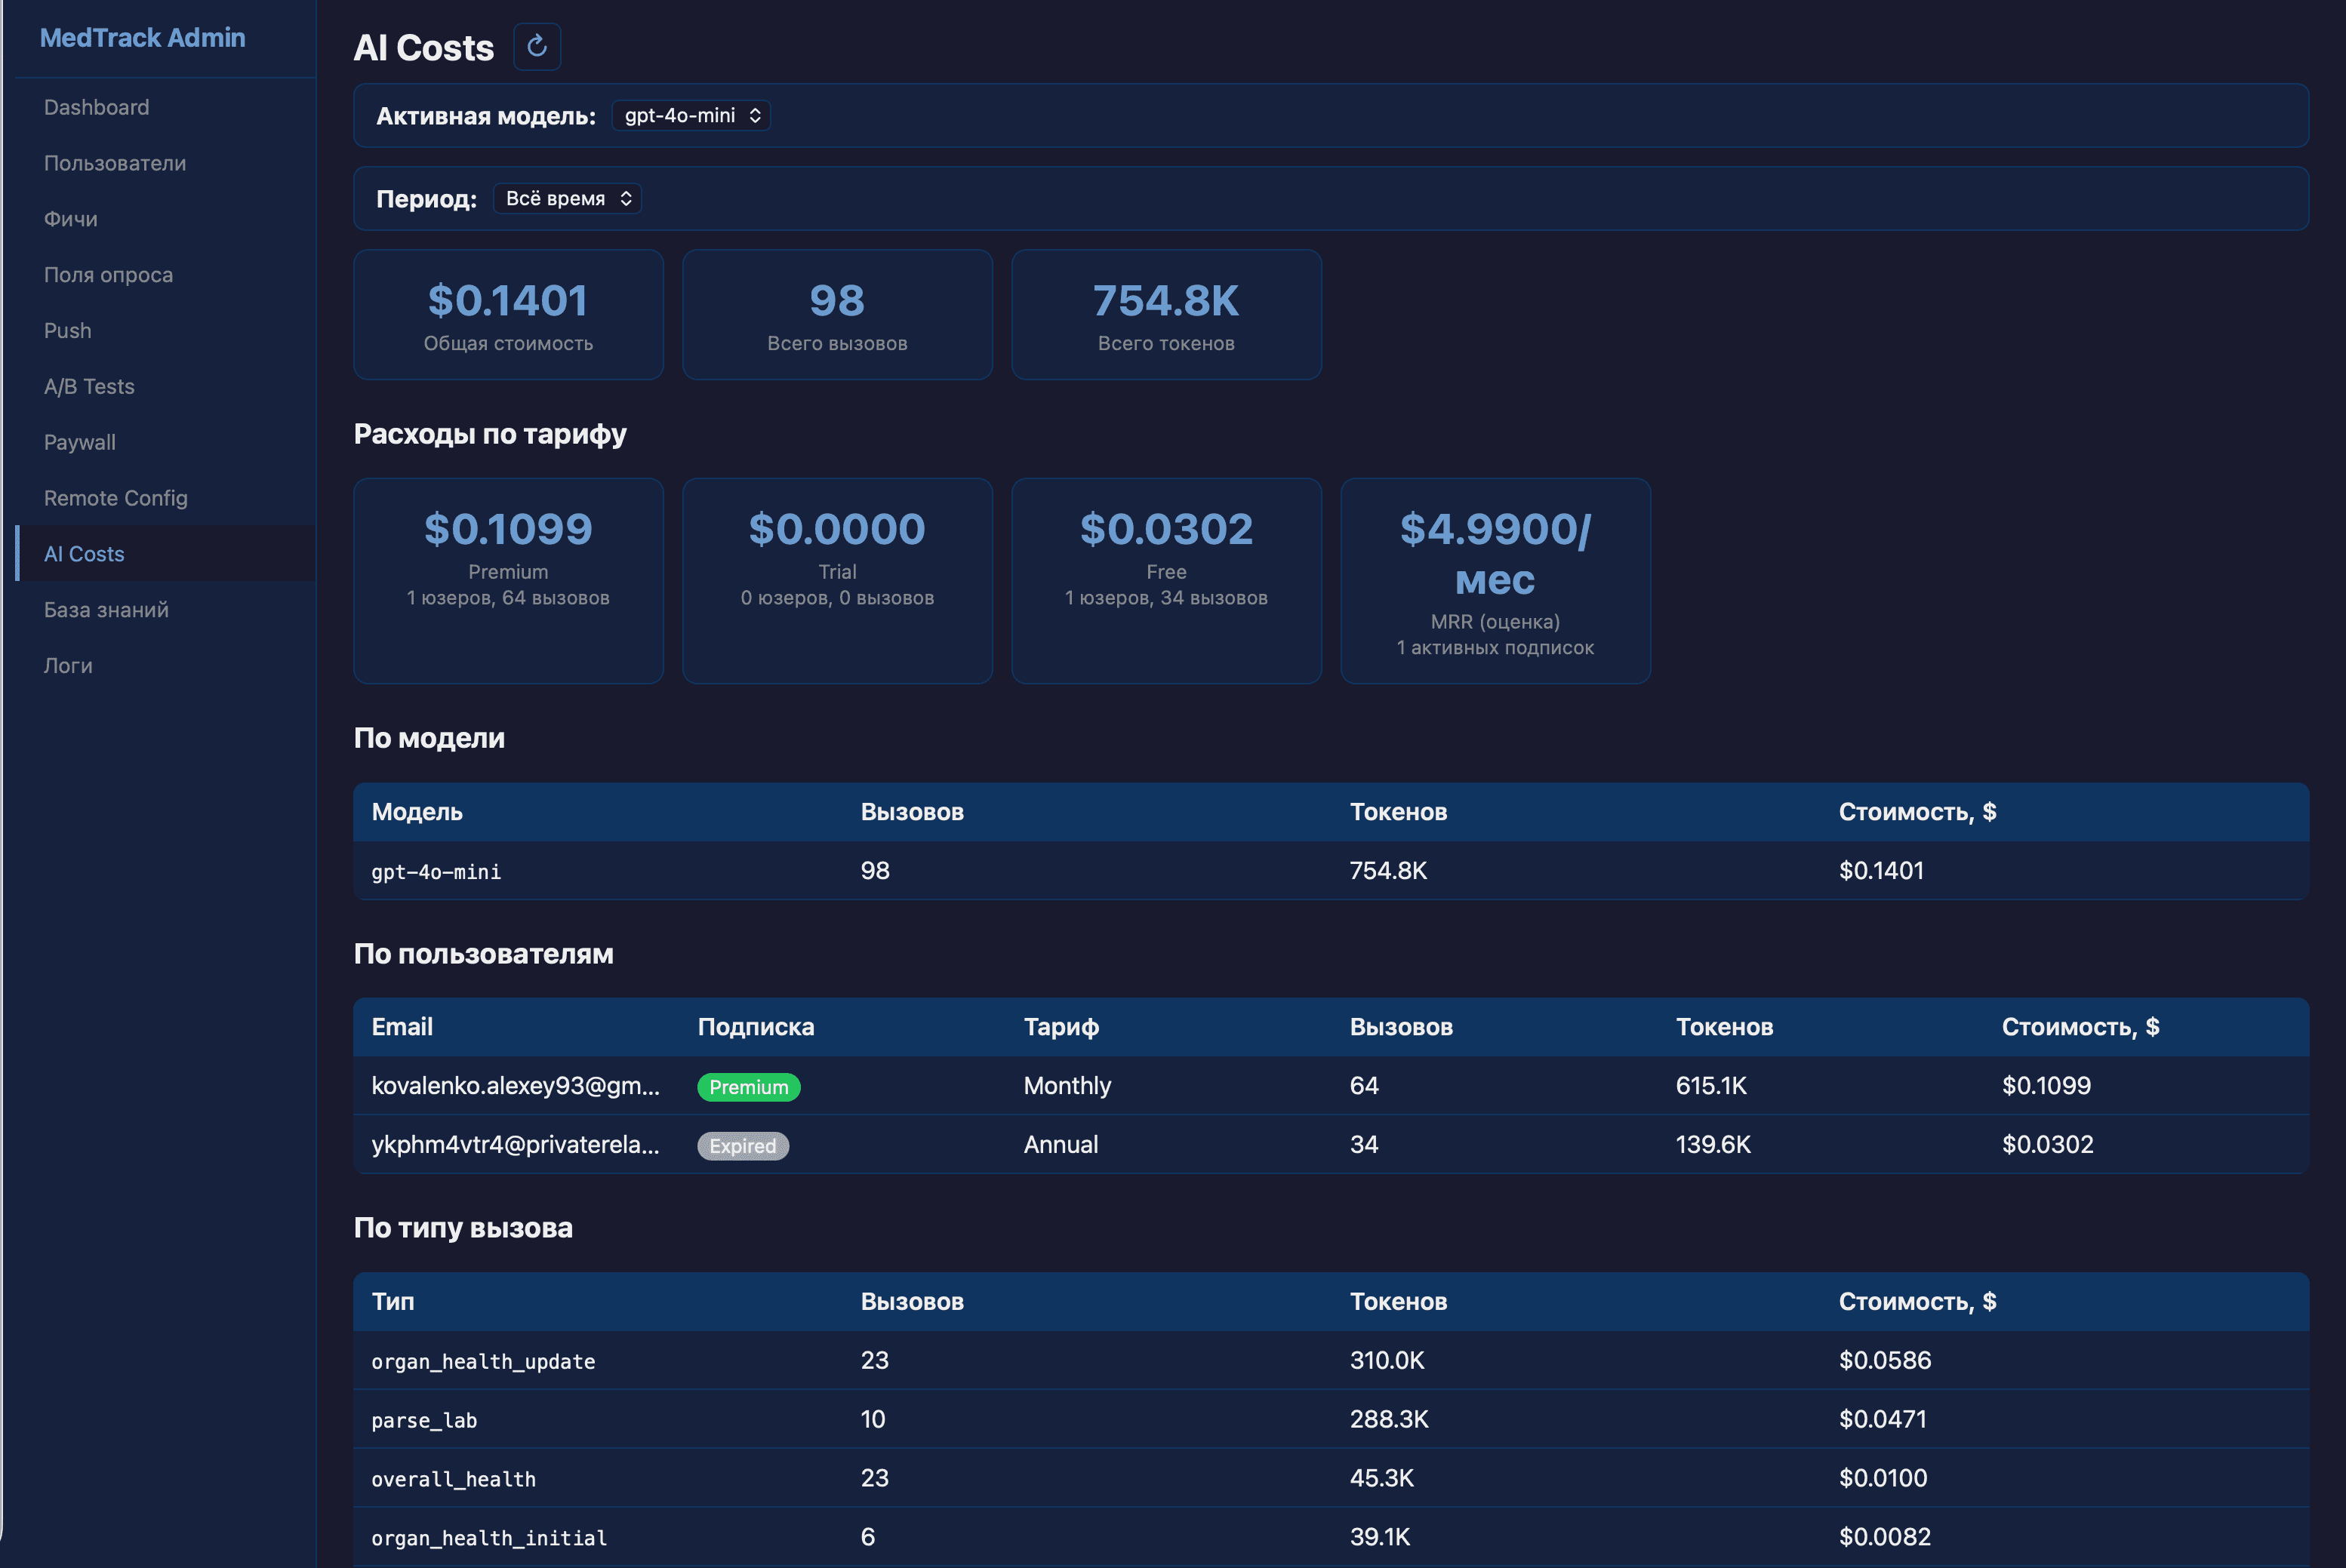The height and width of the screenshot is (1568, 2346).
Task: Click the gray Expired subscription badge
Action: coord(742,1146)
